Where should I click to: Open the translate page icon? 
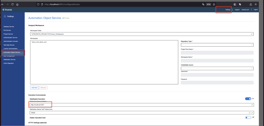coord(203,4)
